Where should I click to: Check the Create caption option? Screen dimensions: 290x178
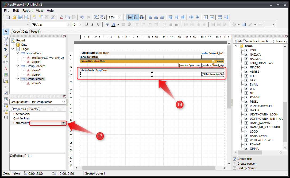(235, 164)
